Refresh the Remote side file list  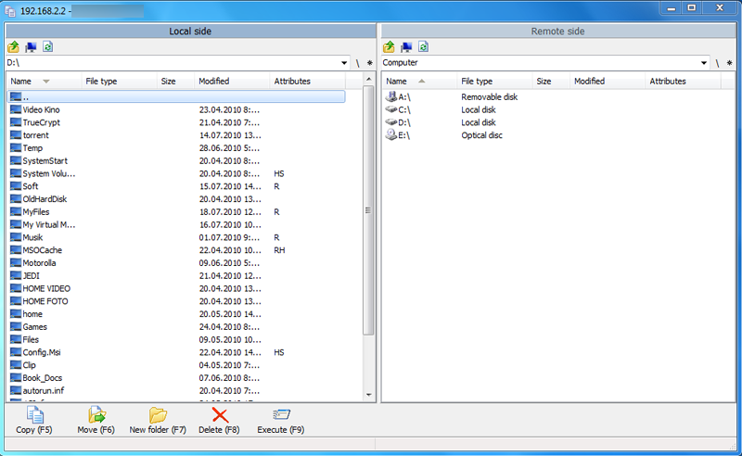tap(424, 47)
